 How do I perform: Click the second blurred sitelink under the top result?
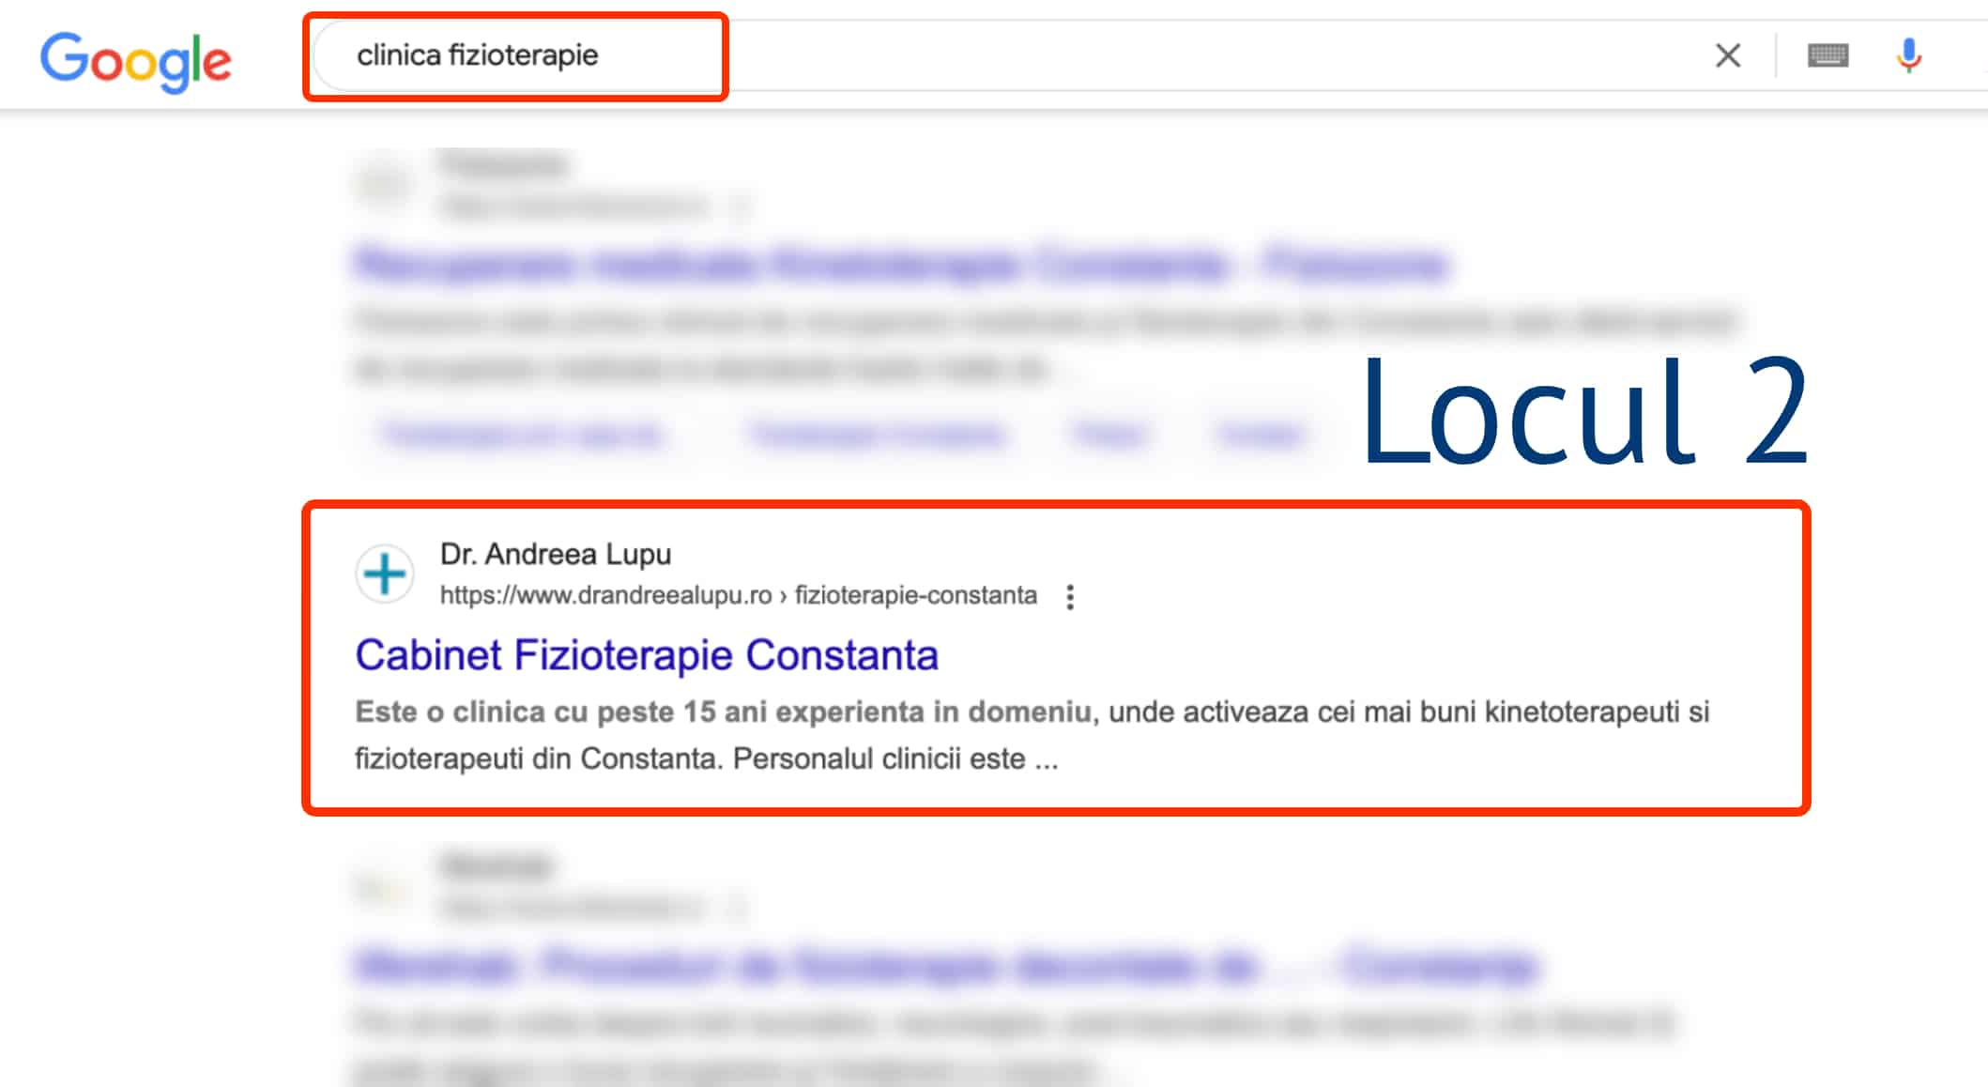[x=878, y=435]
